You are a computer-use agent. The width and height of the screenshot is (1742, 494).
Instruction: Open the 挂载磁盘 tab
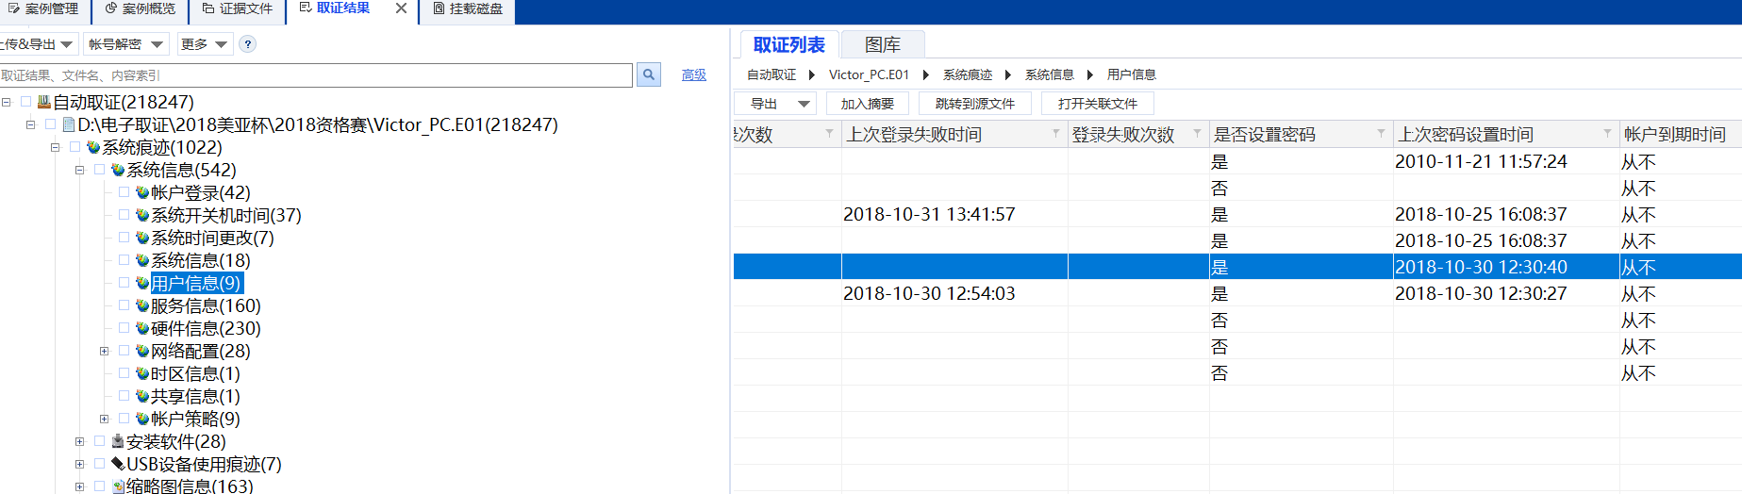(467, 8)
